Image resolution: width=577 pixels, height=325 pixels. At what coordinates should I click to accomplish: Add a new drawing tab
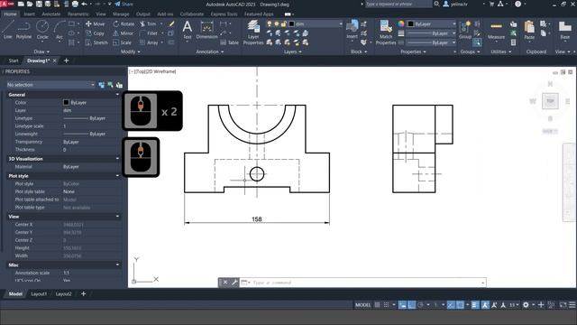click(x=66, y=60)
